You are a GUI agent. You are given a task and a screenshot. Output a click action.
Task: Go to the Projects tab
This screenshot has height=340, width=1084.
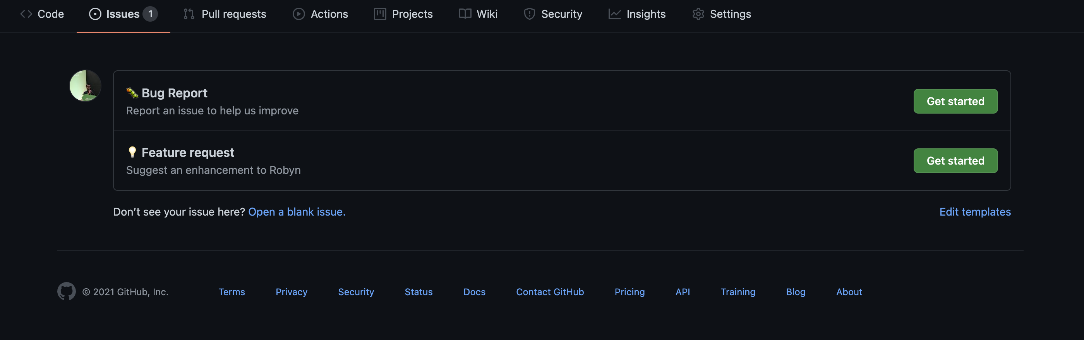click(x=403, y=14)
